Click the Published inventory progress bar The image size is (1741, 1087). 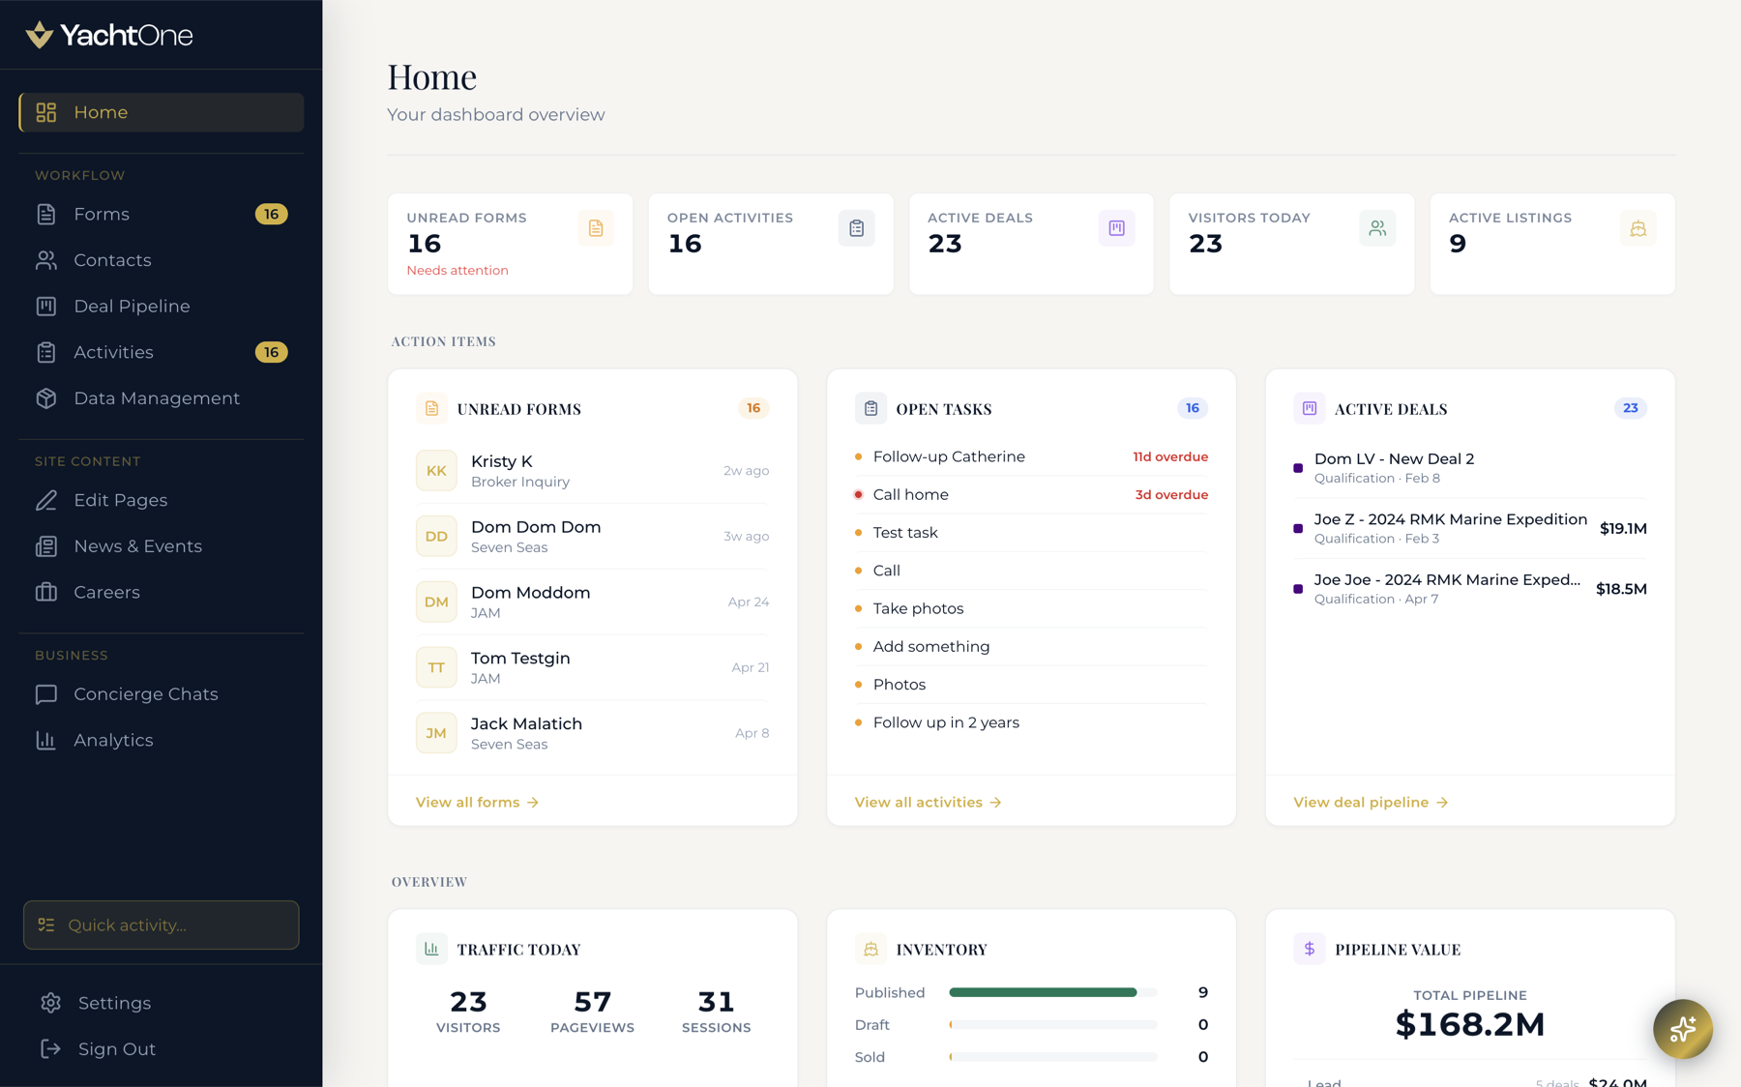(x=1053, y=992)
